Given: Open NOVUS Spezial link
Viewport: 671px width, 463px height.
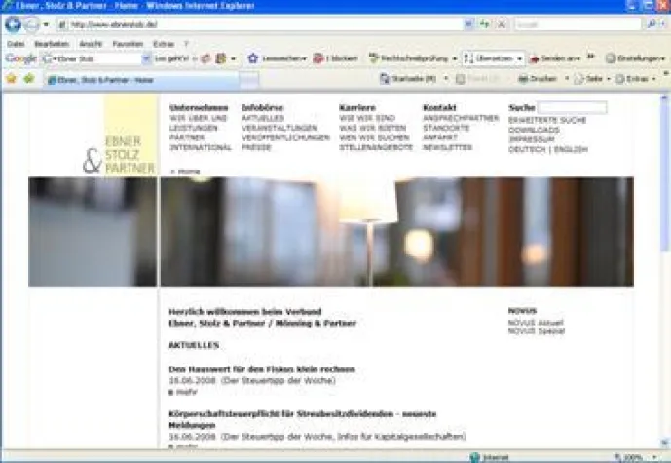Looking at the screenshot, I should coord(537,331).
